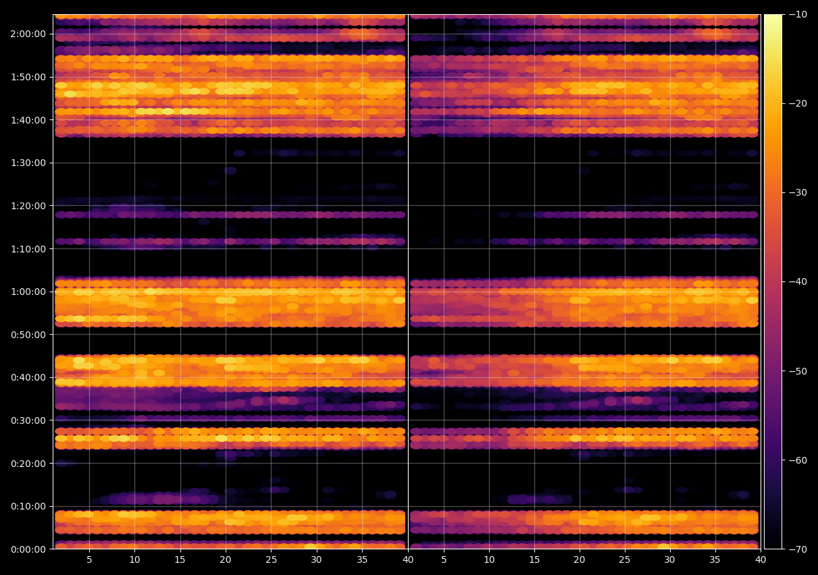Screen dimensions: 818x575
Task: Click x-axis label 5 under right heatmap
Action: 444,560
